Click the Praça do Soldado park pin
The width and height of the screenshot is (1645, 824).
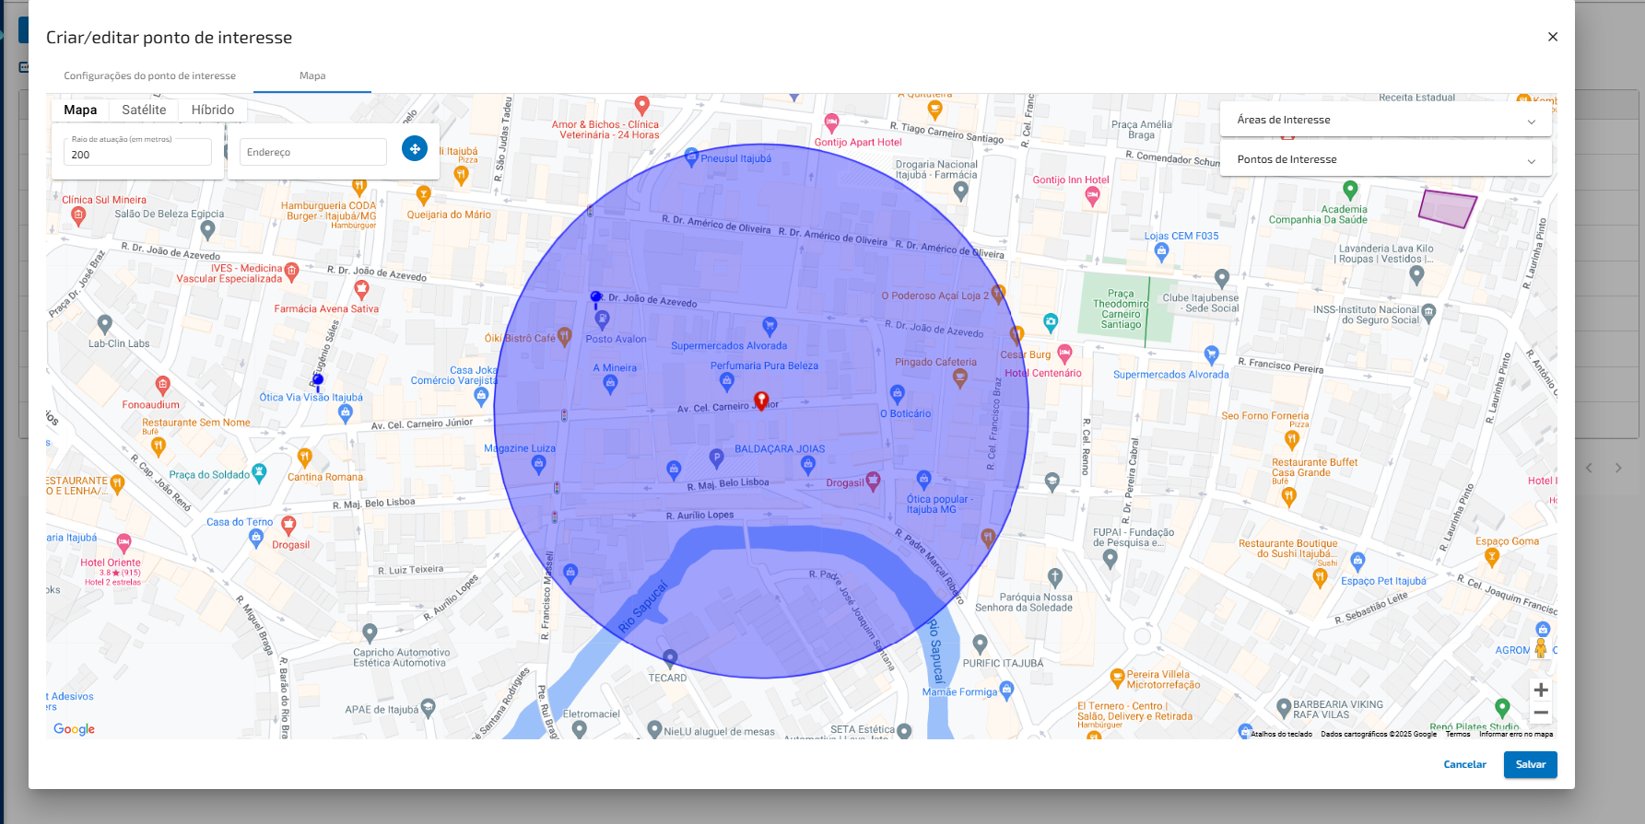(x=259, y=473)
